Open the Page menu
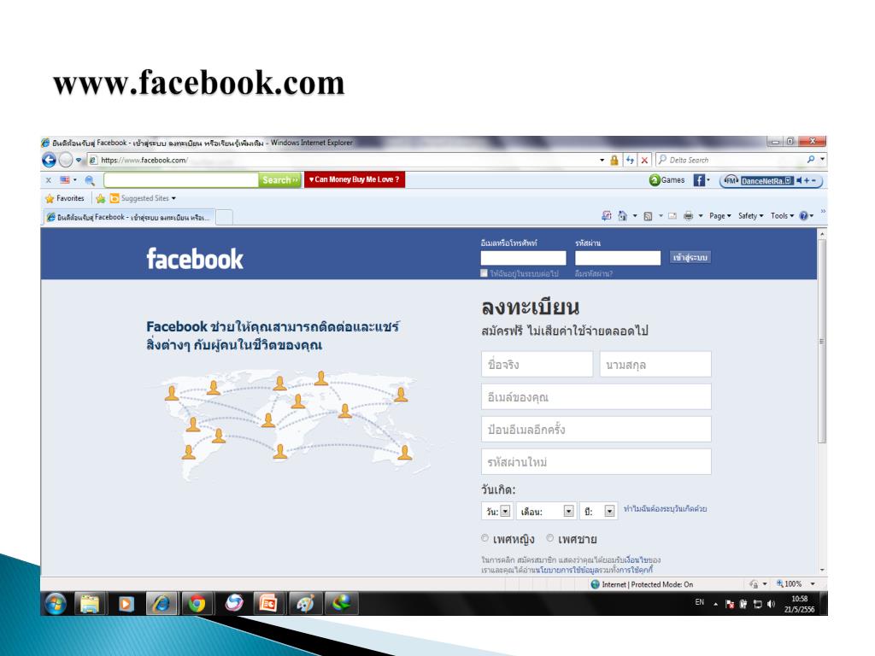The image size is (875, 656). pos(719,216)
